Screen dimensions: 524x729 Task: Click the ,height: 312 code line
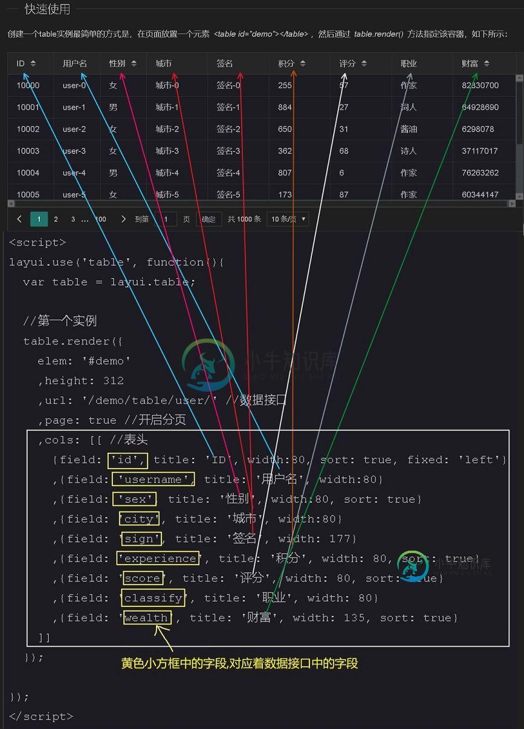click(80, 381)
